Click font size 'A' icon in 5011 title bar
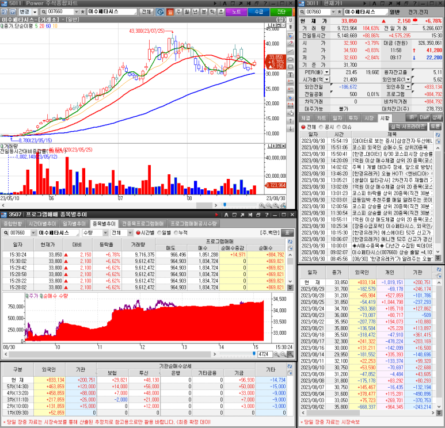 (x=225, y=3)
